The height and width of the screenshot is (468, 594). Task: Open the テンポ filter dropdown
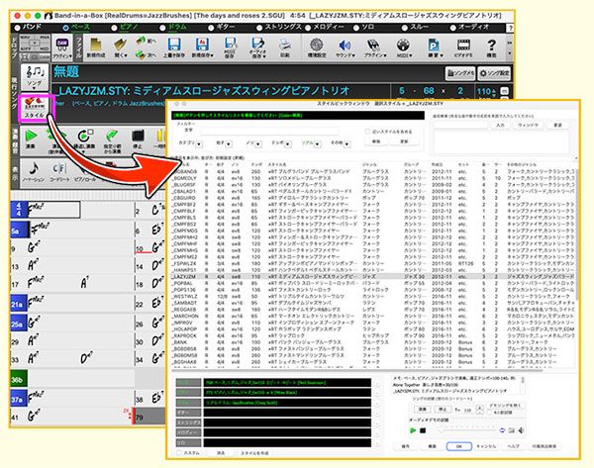pyautogui.click(x=287, y=143)
